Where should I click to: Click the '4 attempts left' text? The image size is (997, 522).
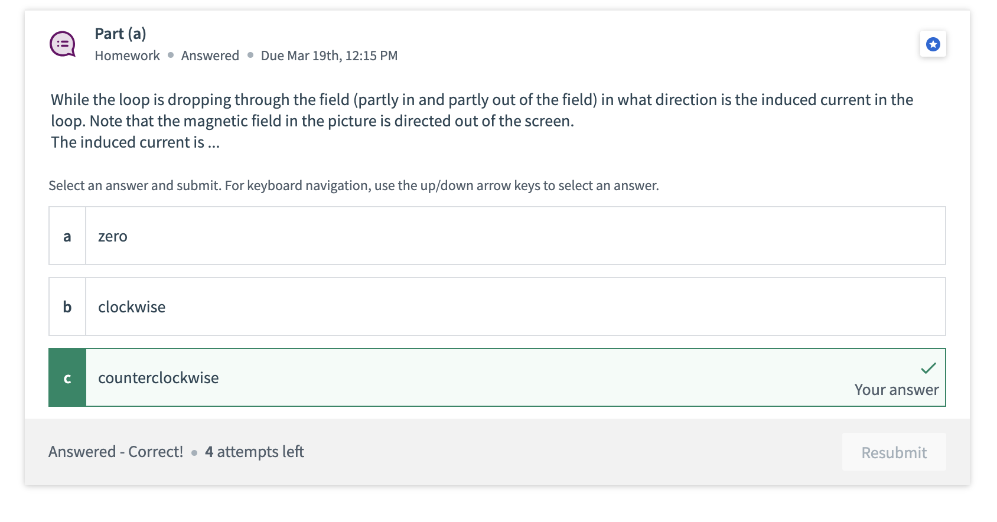(x=254, y=451)
